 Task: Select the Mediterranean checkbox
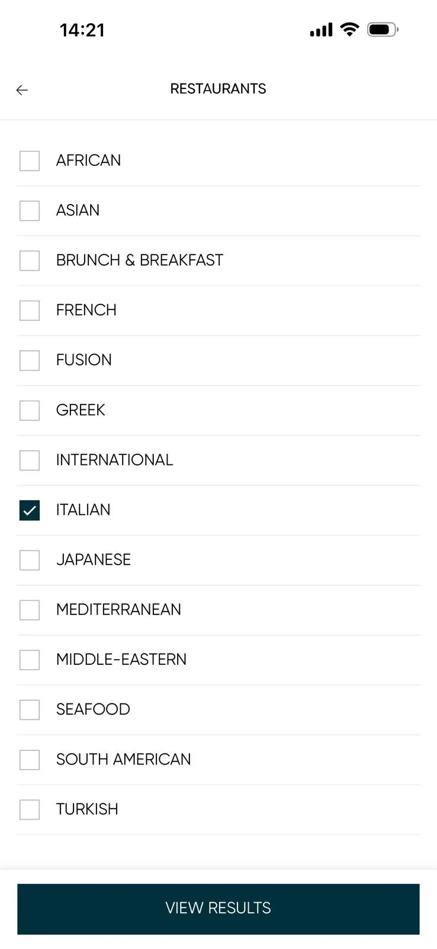point(30,610)
